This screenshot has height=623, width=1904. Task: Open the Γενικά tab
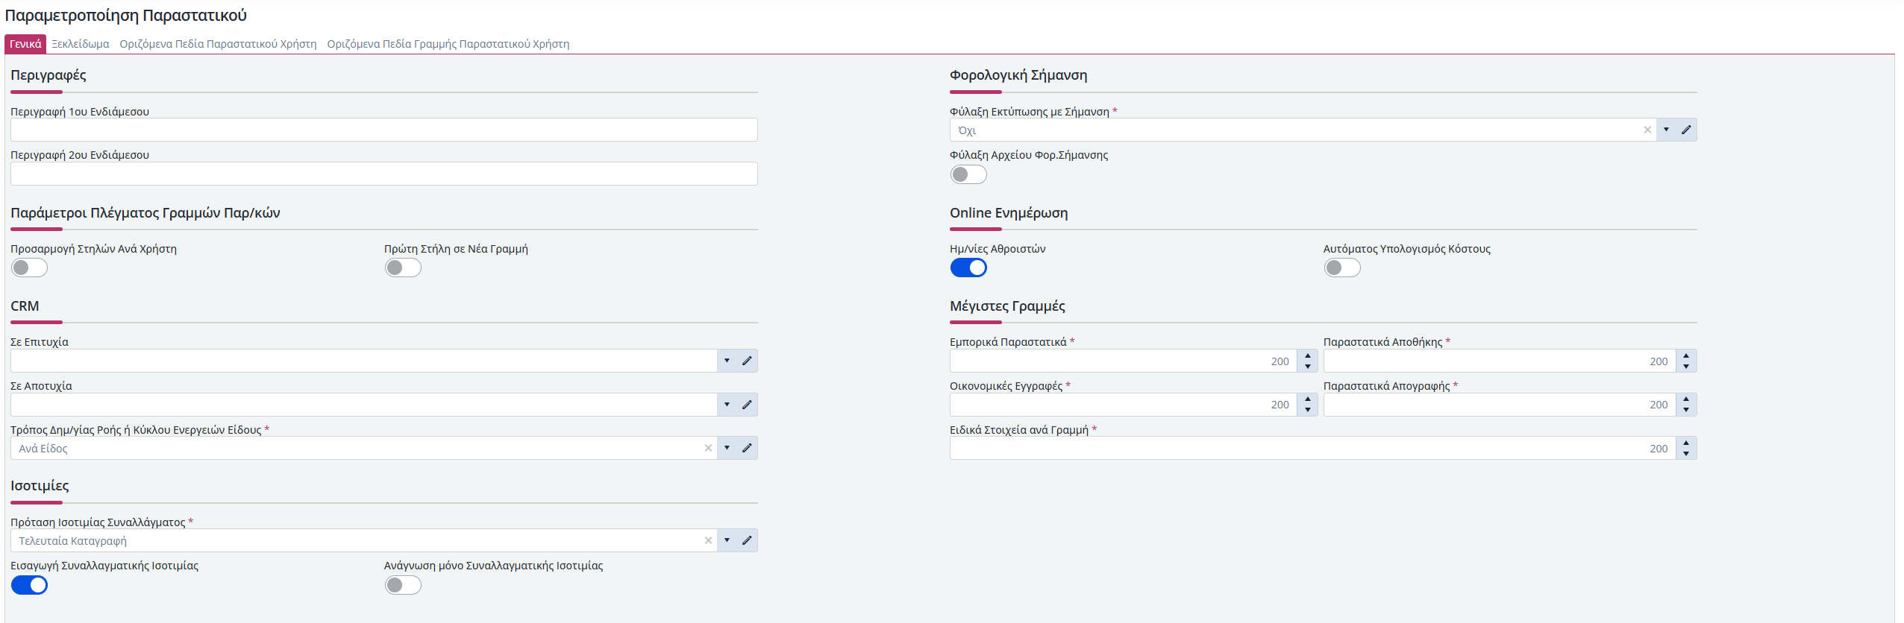pos(25,44)
